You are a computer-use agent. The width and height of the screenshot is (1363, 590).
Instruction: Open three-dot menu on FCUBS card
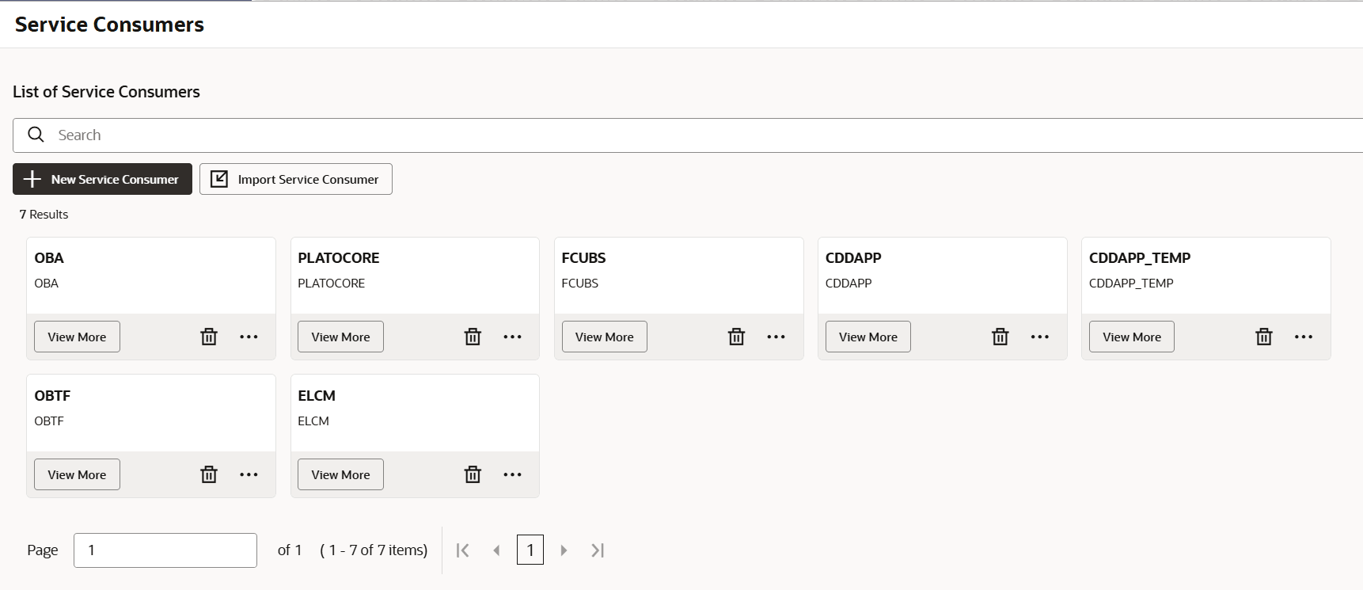point(776,337)
